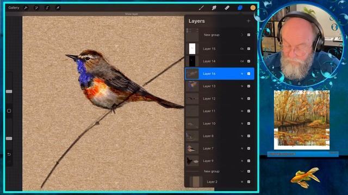Select the Layer 11 name
The image size is (348, 195).
pyautogui.click(x=209, y=111)
